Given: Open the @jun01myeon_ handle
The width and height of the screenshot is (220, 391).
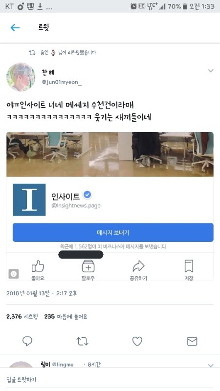Looking at the screenshot, I should coord(62,82).
